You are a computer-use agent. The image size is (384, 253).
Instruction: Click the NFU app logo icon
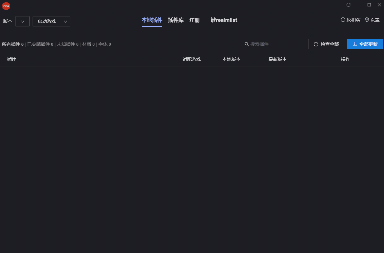pos(6,6)
